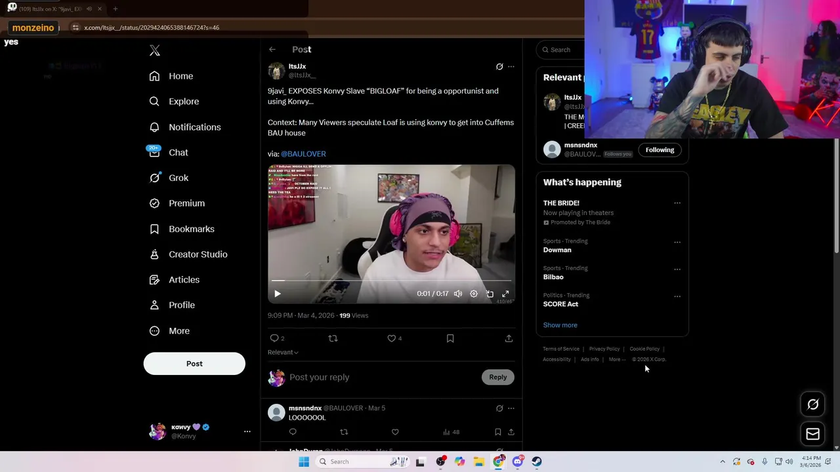Expand the footer More menu
Screen dimensions: 840x472
point(617,359)
